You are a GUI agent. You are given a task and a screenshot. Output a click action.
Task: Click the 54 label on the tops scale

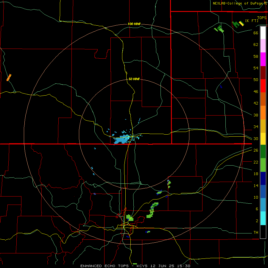pos(256,68)
